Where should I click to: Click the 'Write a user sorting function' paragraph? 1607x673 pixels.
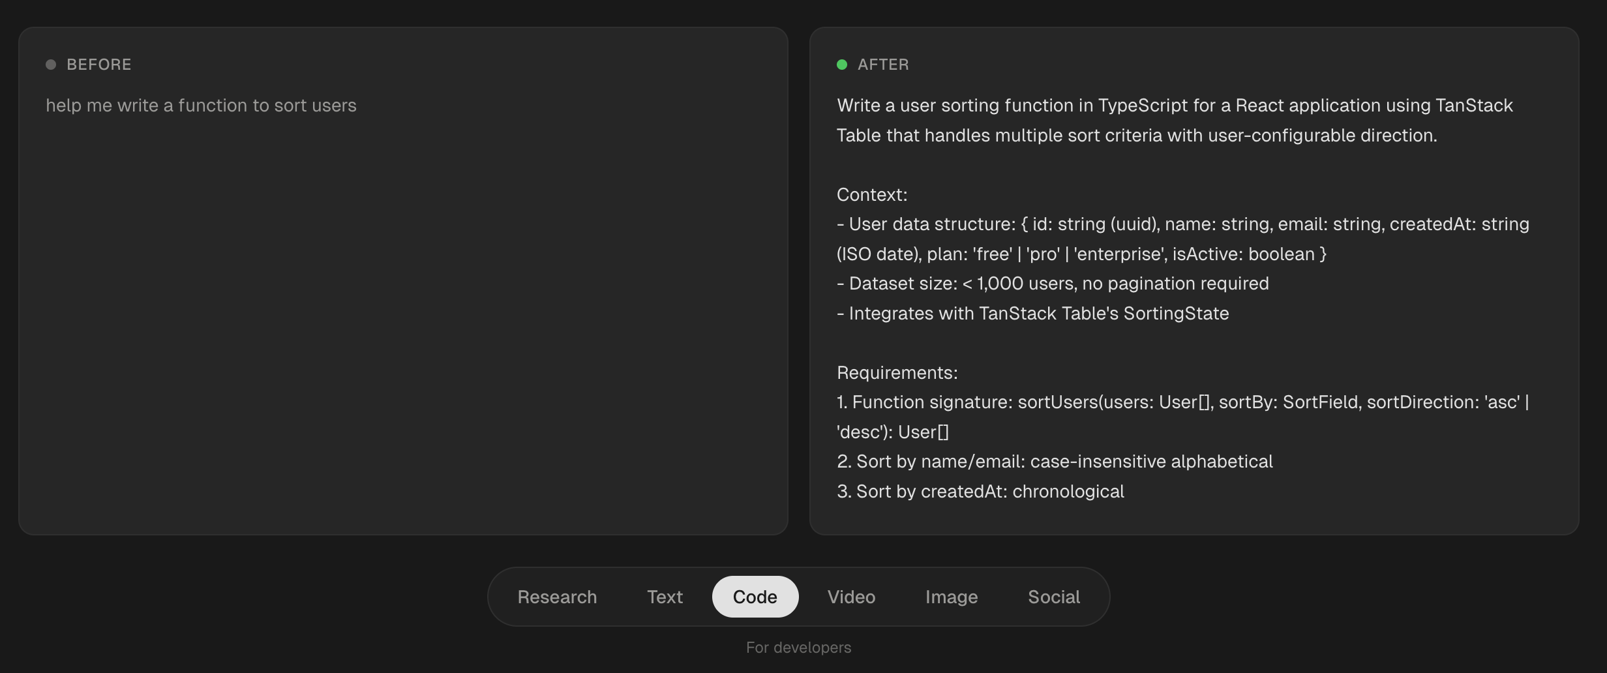click(x=1175, y=121)
